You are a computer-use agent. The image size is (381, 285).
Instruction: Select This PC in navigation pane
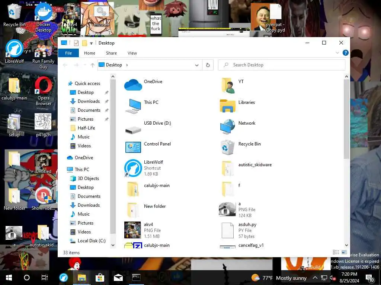point(78,169)
